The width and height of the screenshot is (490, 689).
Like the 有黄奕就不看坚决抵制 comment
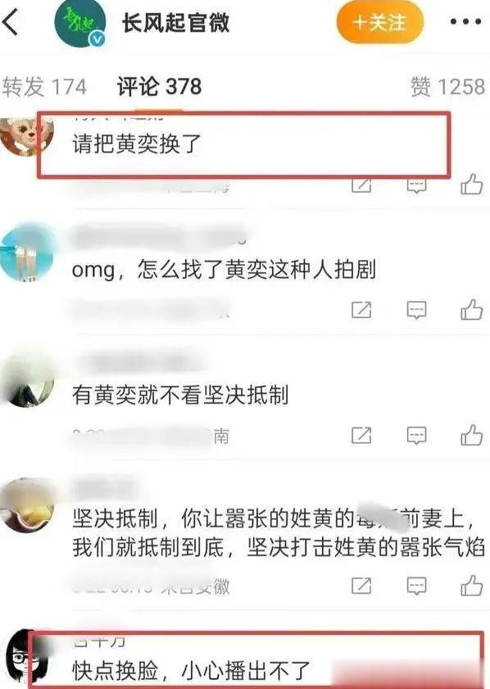point(471,436)
